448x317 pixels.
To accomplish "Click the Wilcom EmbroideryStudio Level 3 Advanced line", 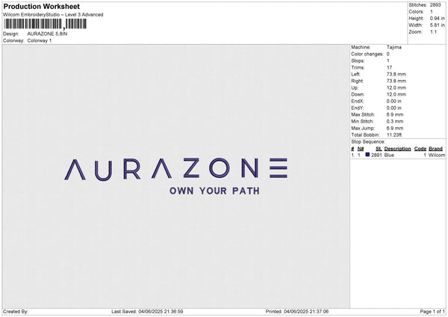I will [x=53, y=15].
